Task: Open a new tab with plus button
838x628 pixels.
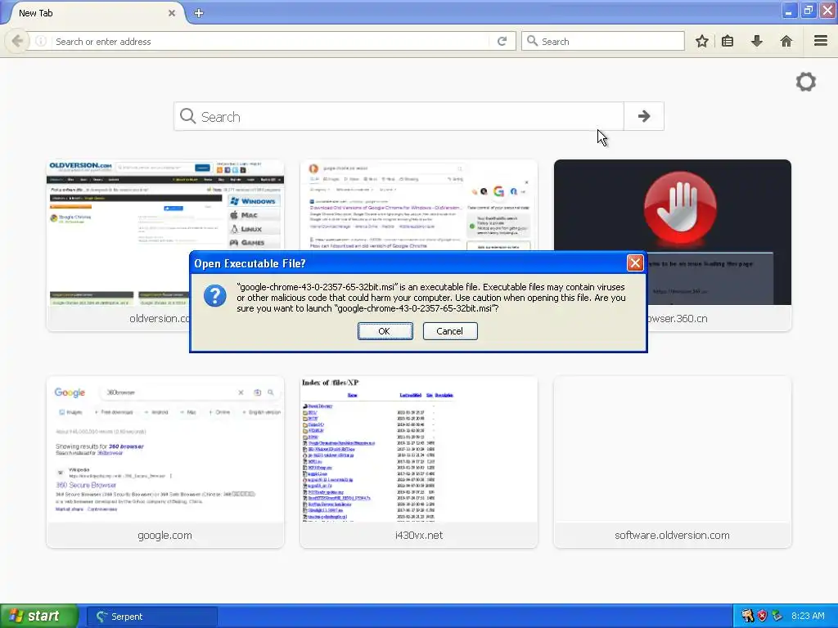Action: [199, 13]
